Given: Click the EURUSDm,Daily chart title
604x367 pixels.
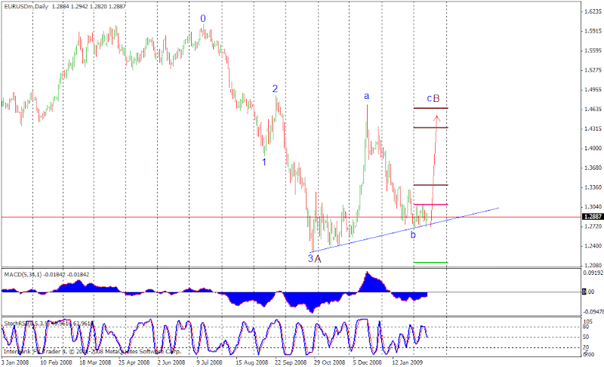Looking at the screenshot, I should 26,6.
